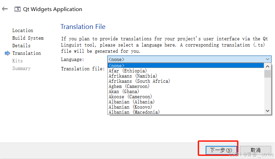Click the list scrollbar up arrow
Viewport: 275px width, 159px height.
267,67
